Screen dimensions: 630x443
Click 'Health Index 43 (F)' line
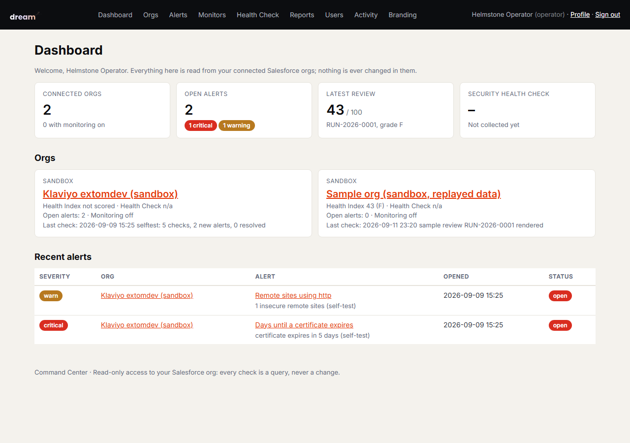tap(384, 206)
